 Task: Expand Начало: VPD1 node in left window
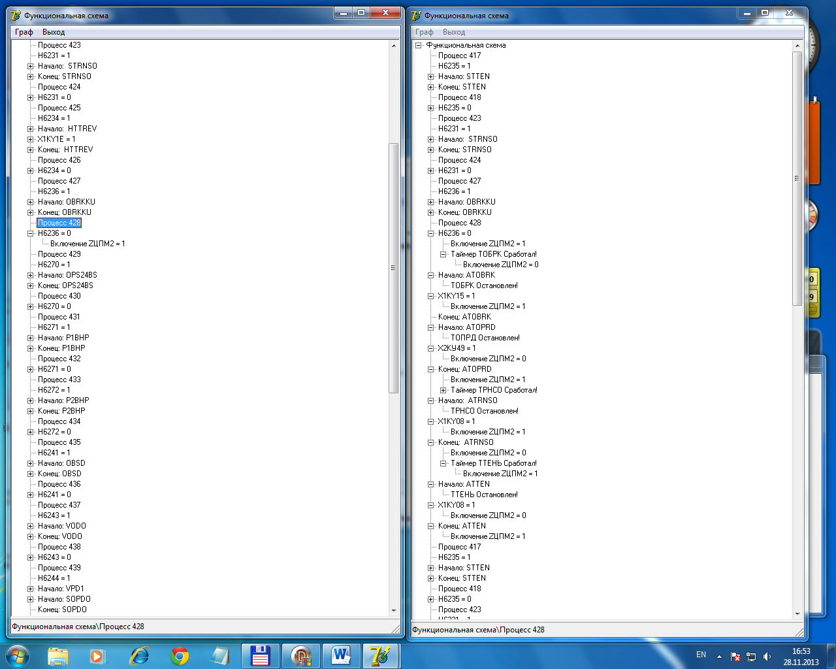(x=30, y=589)
